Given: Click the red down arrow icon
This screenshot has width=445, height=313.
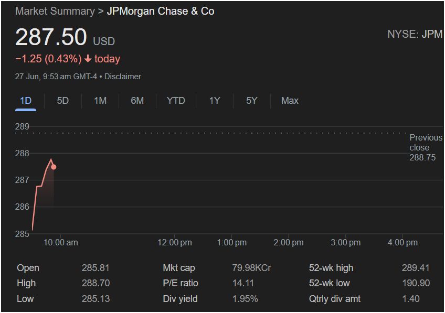Looking at the screenshot, I should click(x=88, y=59).
